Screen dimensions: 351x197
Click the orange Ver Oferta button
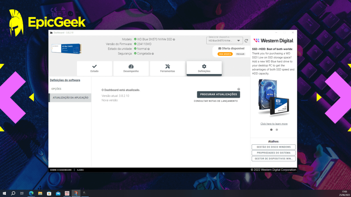(225, 54)
